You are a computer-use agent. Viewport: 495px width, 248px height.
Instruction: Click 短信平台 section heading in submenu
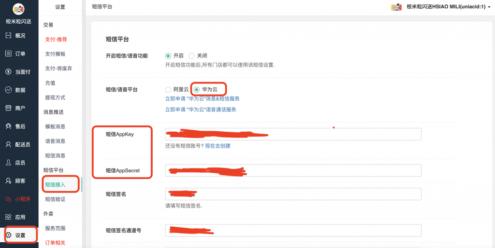pos(53,170)
